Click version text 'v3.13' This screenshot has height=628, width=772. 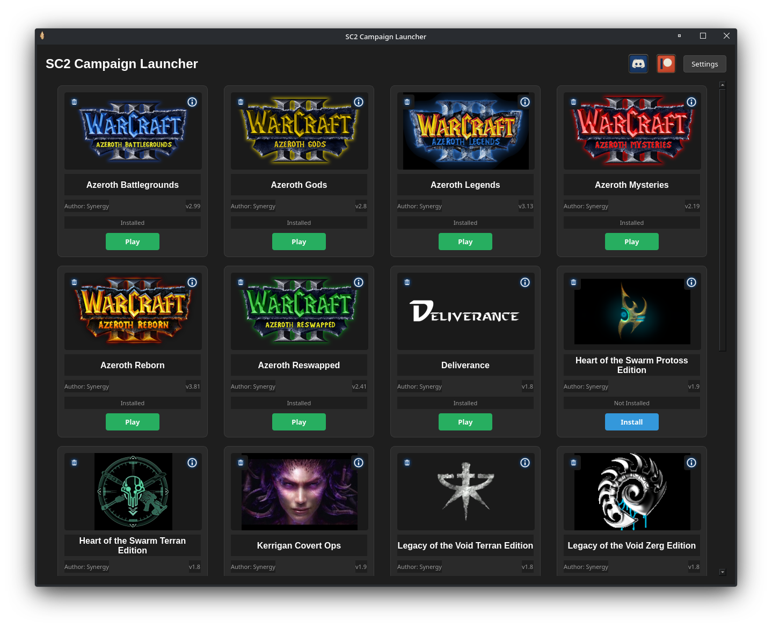point(526,206)
